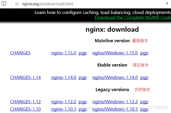This screenshot has width=171, height=113.
Task: Open CHANGES-1.14 link
Action: pos(25,77)
